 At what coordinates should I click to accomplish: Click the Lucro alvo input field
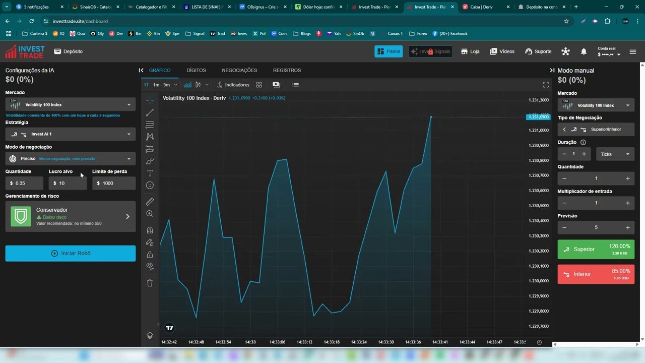tap(68, 183)
